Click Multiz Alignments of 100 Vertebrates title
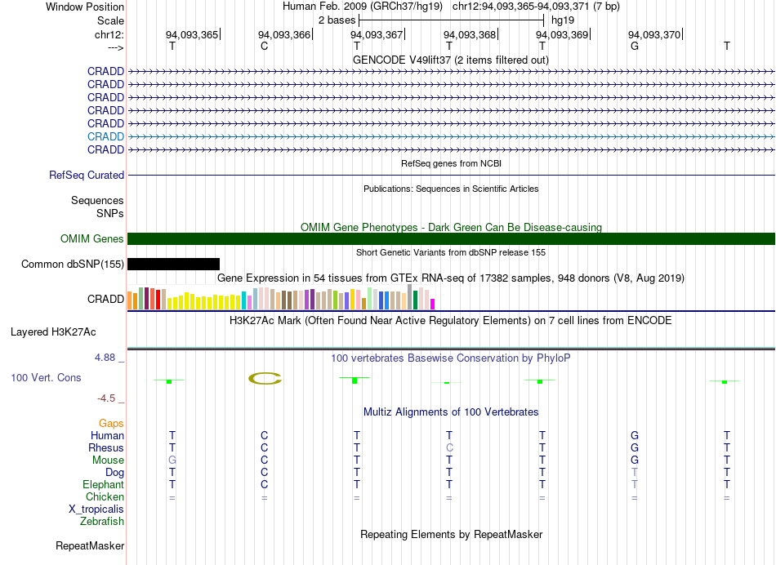The image size is (776, 565). tap(451, 412)
